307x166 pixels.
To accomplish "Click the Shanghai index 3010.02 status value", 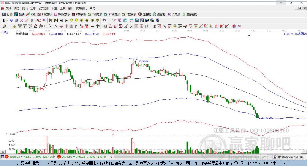I will (x=15, y=157).
